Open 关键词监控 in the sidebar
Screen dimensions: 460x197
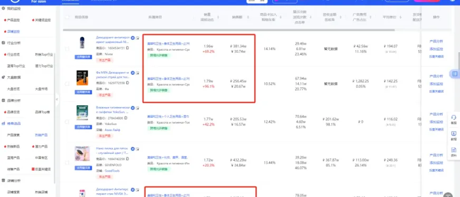pos(43,20)
